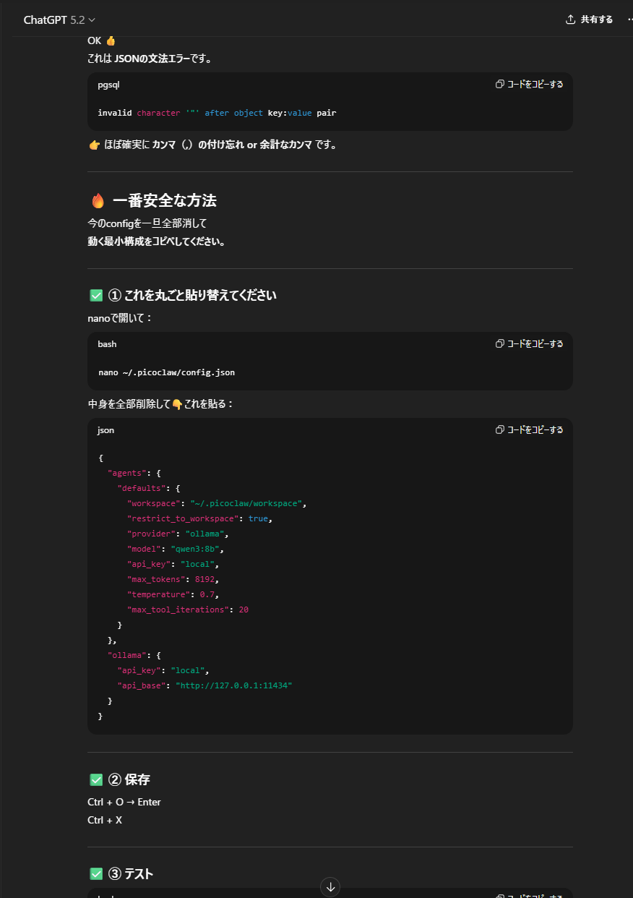Open the ChatGPT 5.2 model selector dropdown

(59, 20)
